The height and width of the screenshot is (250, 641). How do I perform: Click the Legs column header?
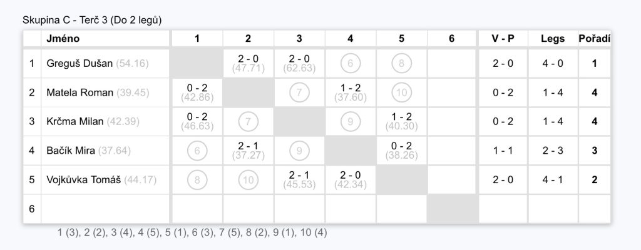553,38
